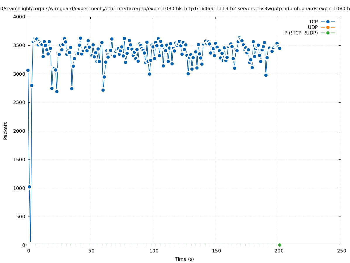Click the 250 tick label on x-axis
Image resolution: width=350 pixels, height=263 pixels.
click(341, 251)
